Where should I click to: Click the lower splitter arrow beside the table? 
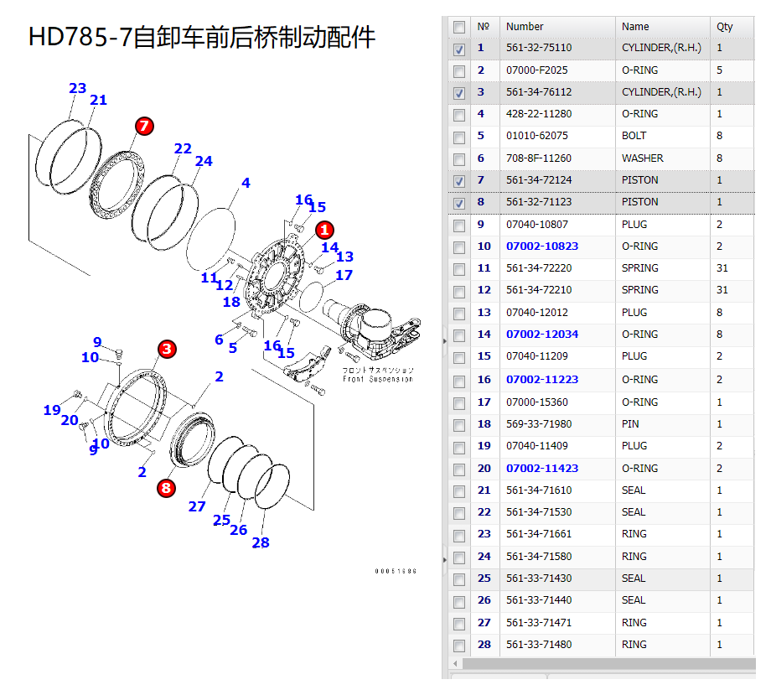pos(444,558)
